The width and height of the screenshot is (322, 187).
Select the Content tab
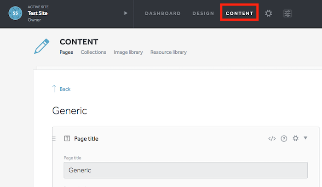(240, 13)
